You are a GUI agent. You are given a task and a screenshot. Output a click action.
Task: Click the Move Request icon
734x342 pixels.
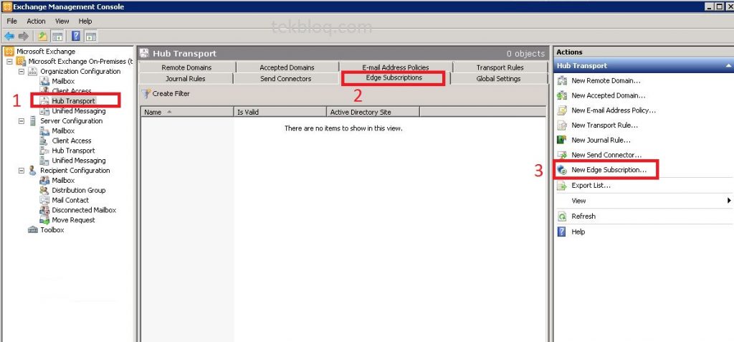[44, 220]
